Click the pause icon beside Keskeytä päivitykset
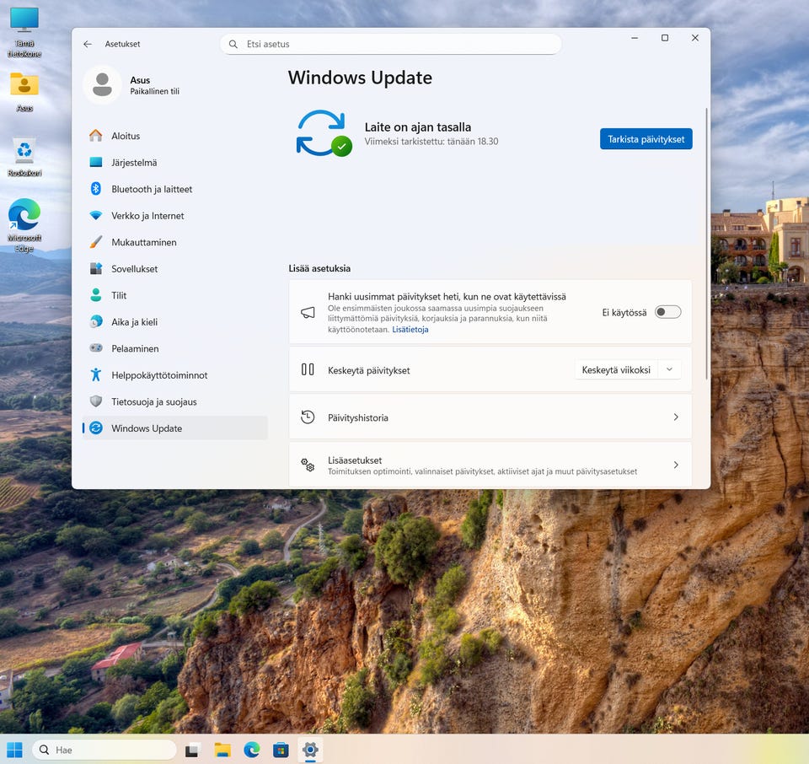Screen dimensions: 809x764 point(308,369)
